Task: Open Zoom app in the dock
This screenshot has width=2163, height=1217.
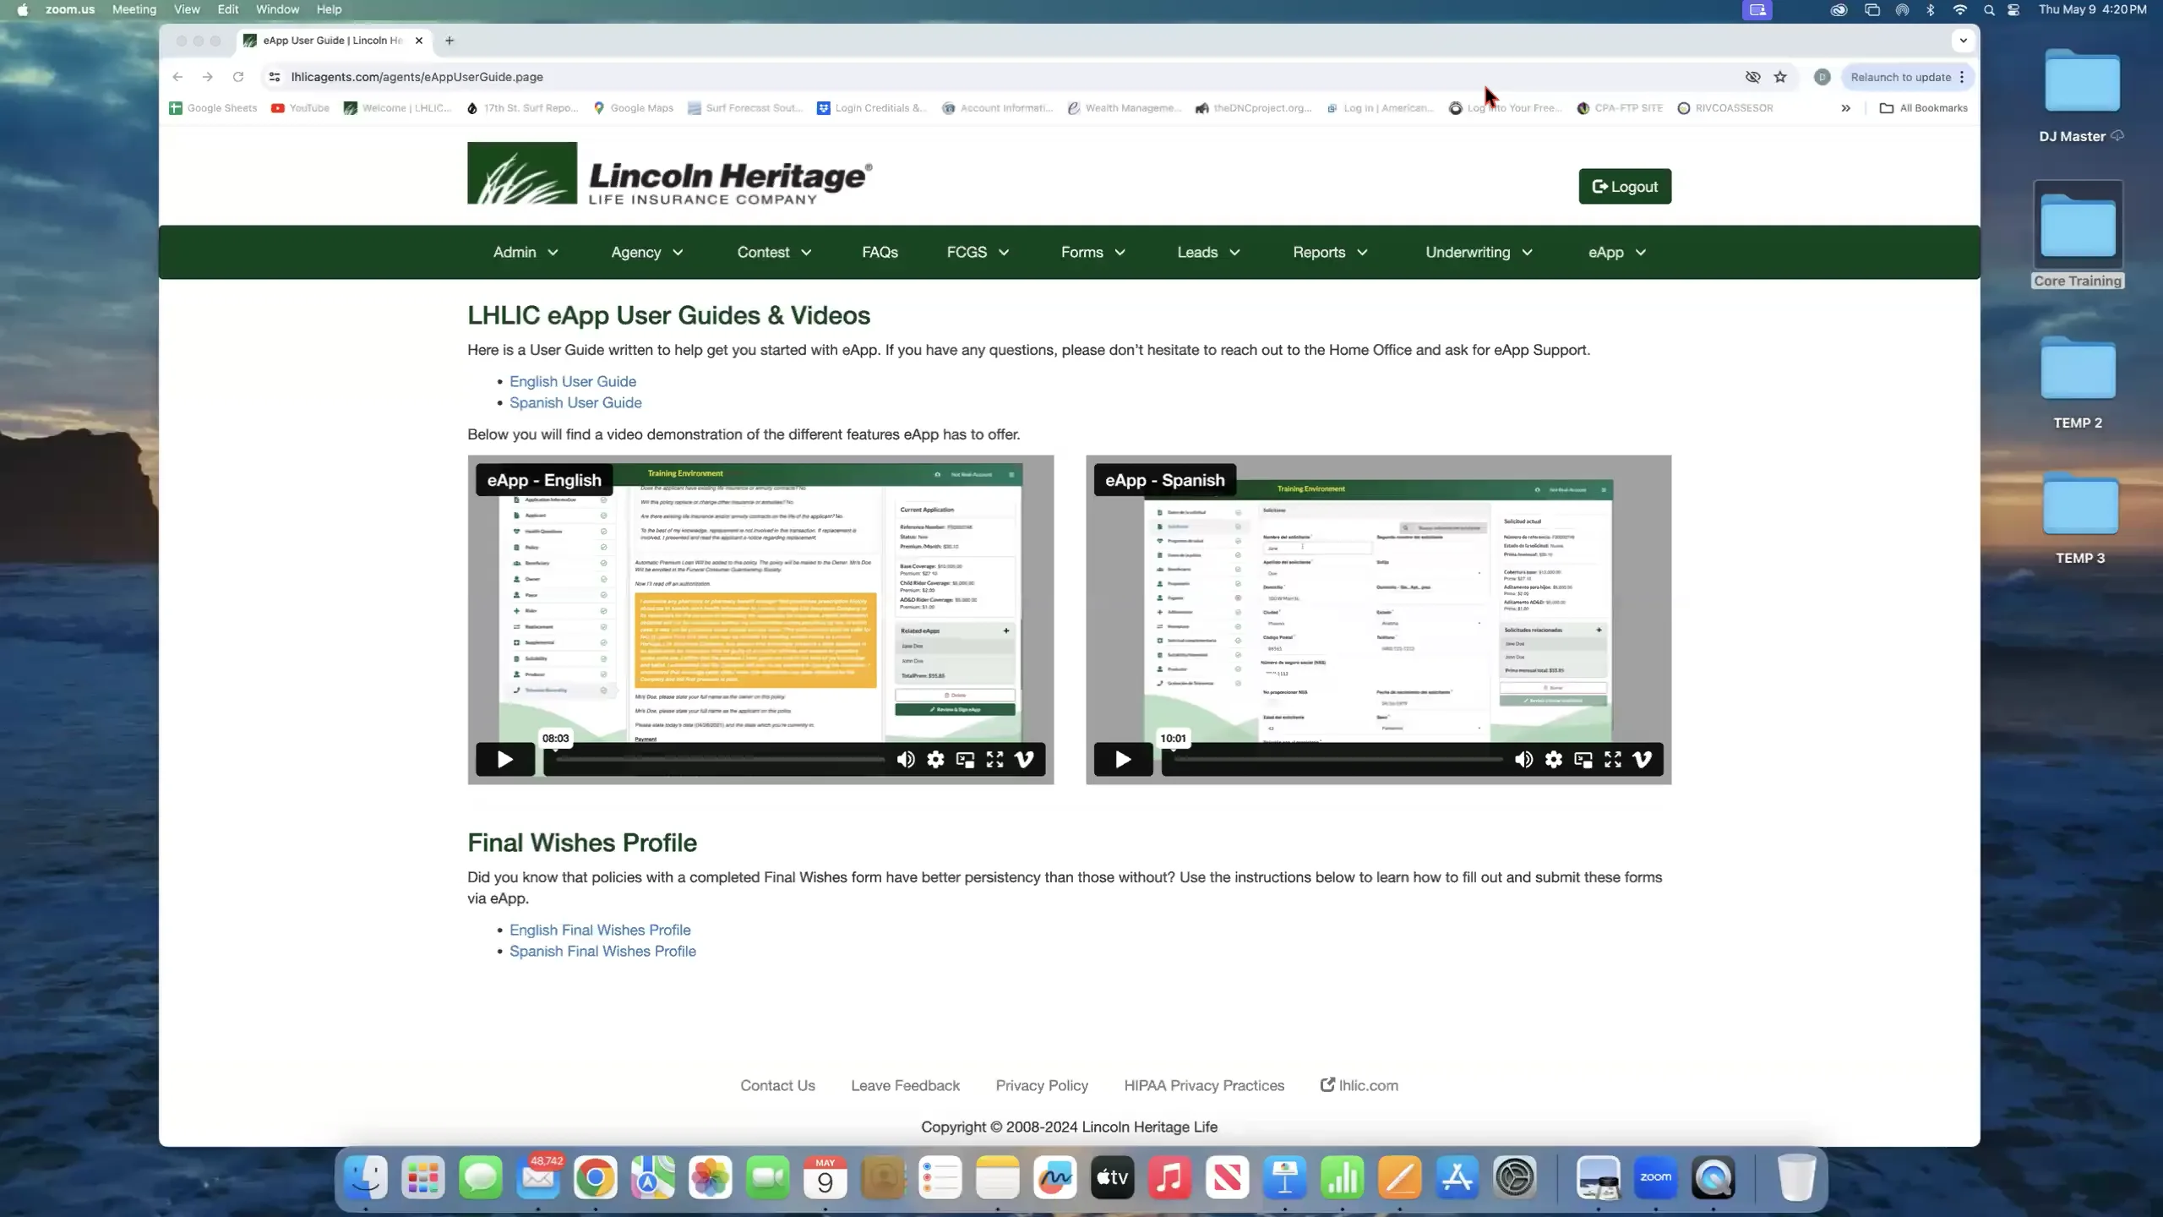Action: (x=1655, y=1177)
